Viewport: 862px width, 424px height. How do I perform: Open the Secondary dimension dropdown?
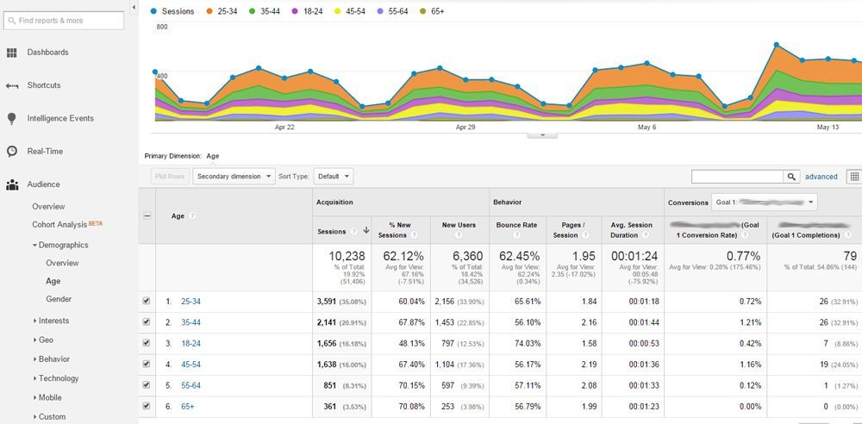(234, 177)
